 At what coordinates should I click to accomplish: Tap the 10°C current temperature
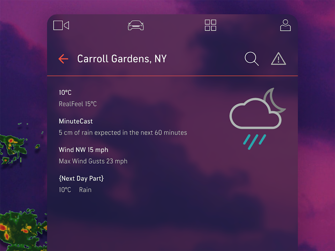pyautogui.click(x=65, y=93)
